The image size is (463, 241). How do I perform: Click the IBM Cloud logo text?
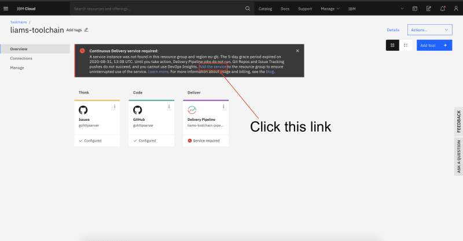(x=26, y=9)
